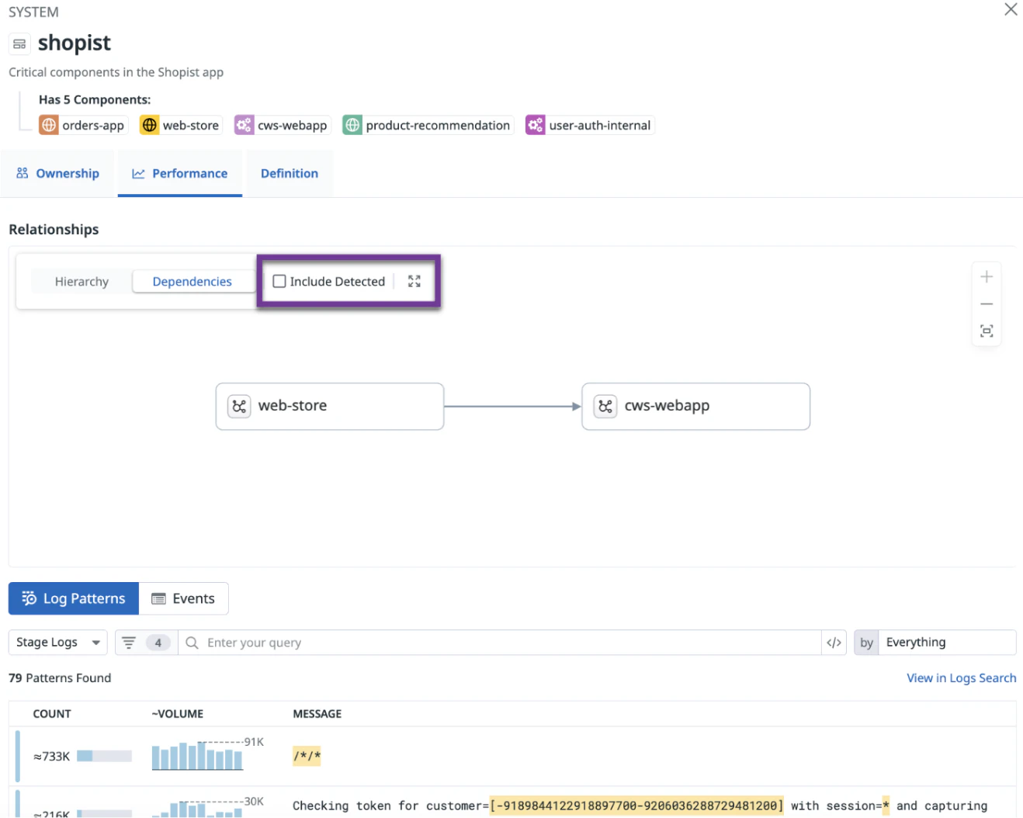
Task: Click the system icon beside shopist title
Action: tap(19, 44)
